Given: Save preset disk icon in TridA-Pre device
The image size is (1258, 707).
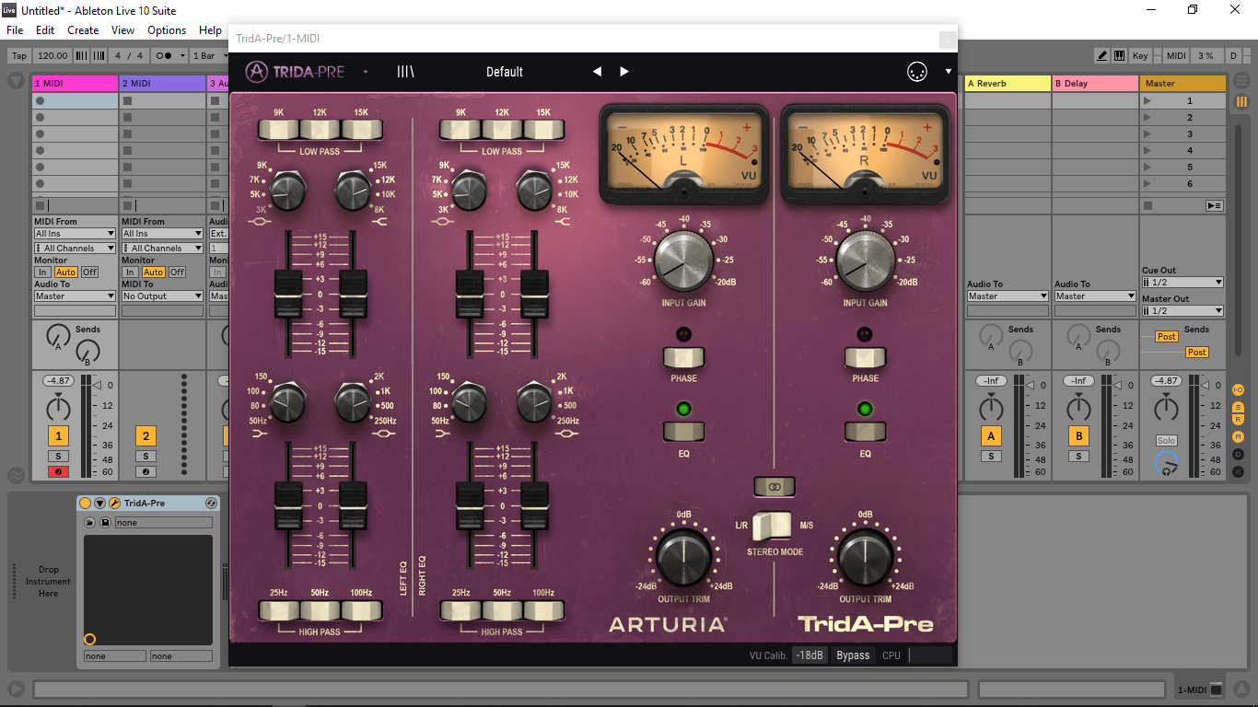Looking at the screenshot, I should click(x=106, y=522).
